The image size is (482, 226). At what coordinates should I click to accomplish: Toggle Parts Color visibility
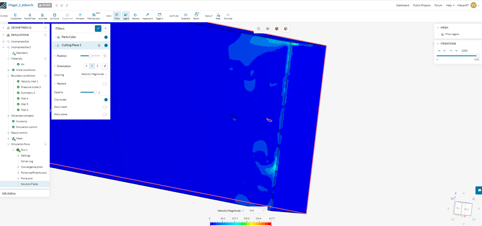pos(106,37)
